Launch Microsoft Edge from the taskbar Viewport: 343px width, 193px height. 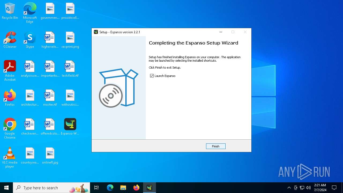click(x=110, y=188)
